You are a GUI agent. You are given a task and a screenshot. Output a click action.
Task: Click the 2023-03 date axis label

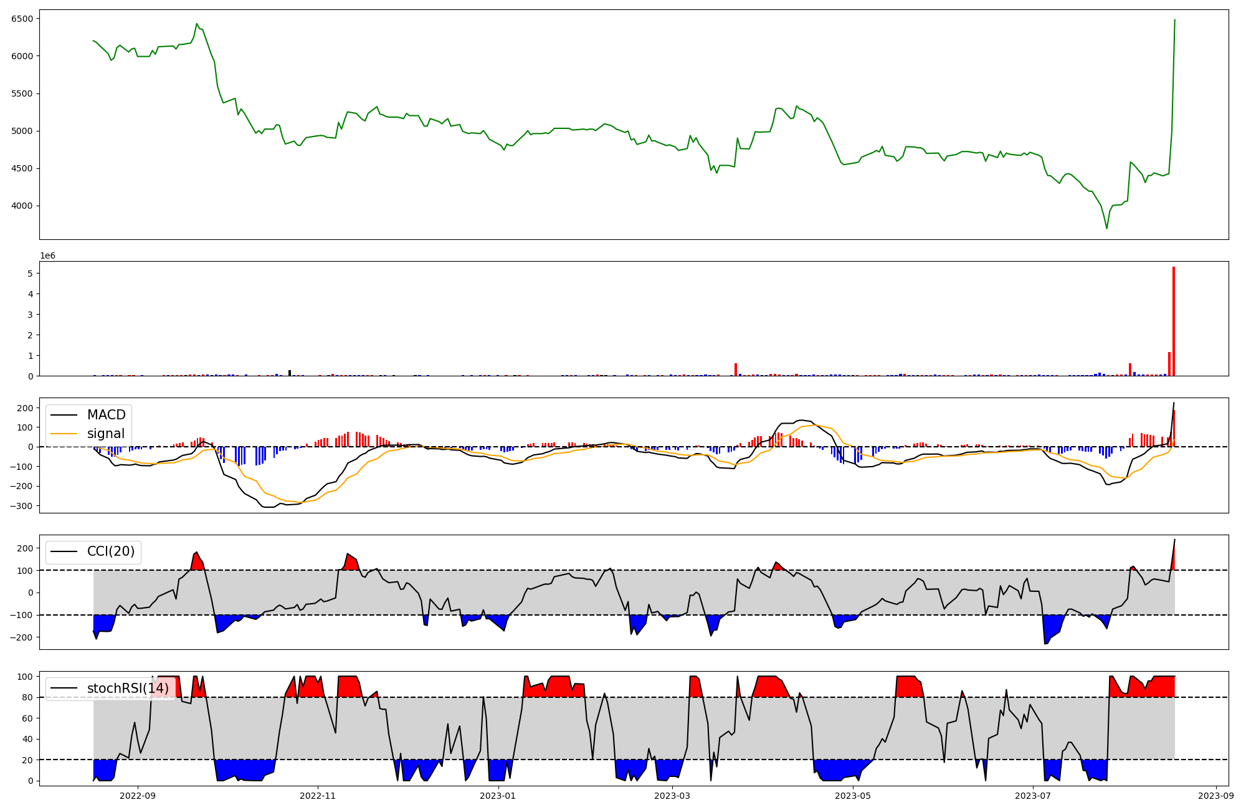point(673,796)
